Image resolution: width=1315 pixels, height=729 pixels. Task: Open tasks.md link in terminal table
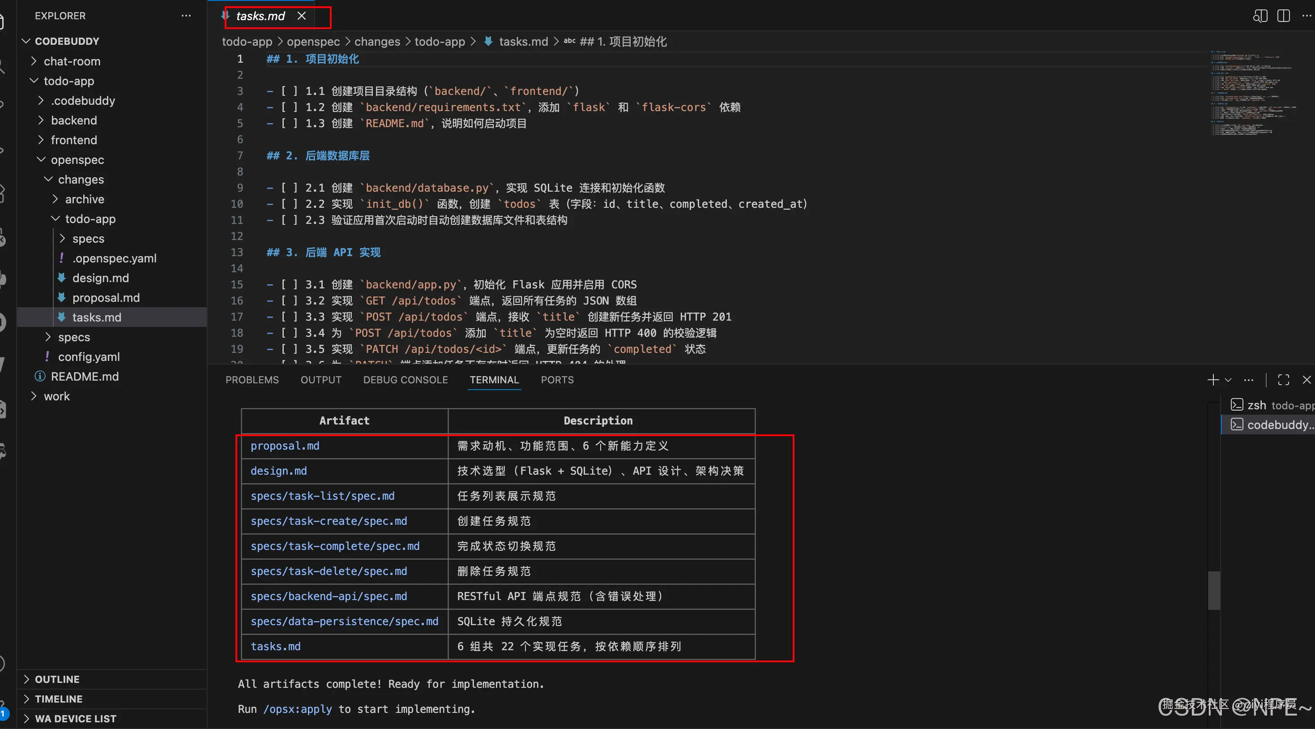click(x=276, y=646)
